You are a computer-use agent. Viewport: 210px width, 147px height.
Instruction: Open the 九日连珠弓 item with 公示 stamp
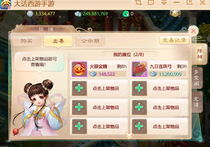139,69
